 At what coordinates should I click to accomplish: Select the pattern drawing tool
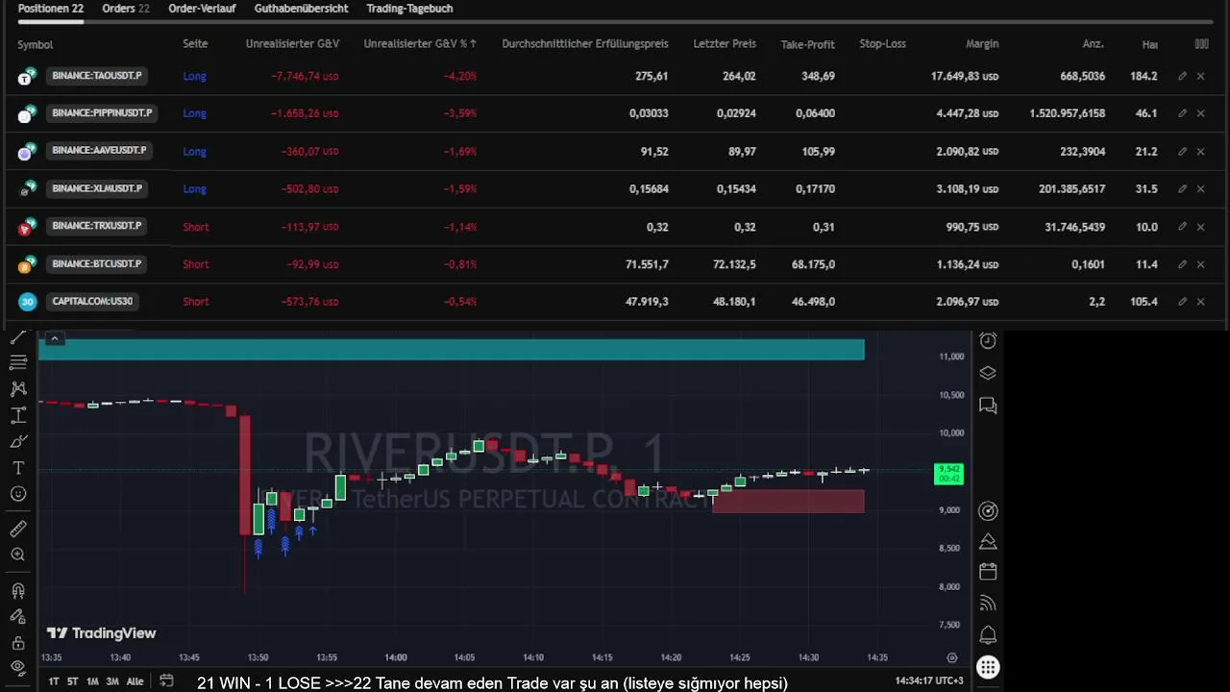point(18,389)
